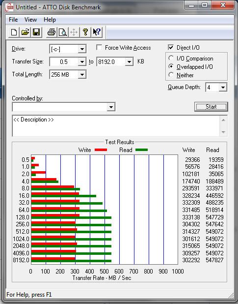Click the red write bar for 128.0
This screenshot has width=238, height=304.
pos(55,215)
